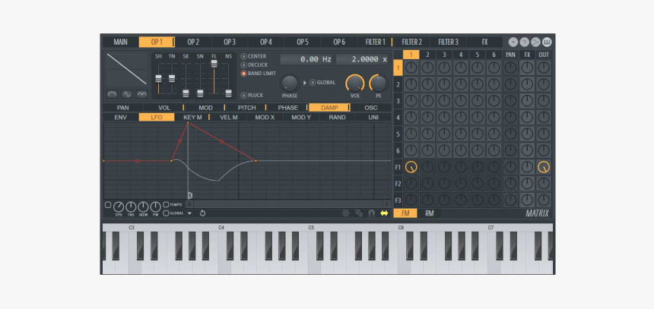Click the SH shape slider handle
Image resolution: width=654 pixels, height=309 pixels.
pos(158,78)
